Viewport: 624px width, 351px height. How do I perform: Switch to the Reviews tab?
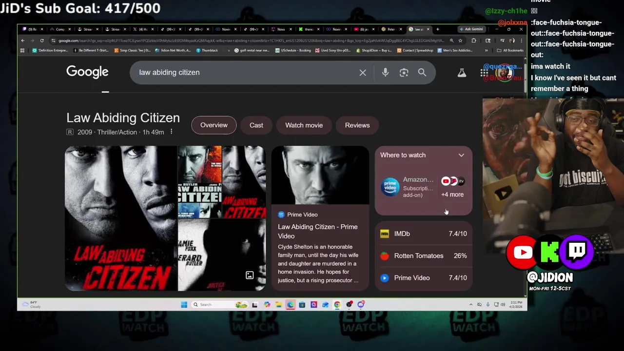(357, 125)
